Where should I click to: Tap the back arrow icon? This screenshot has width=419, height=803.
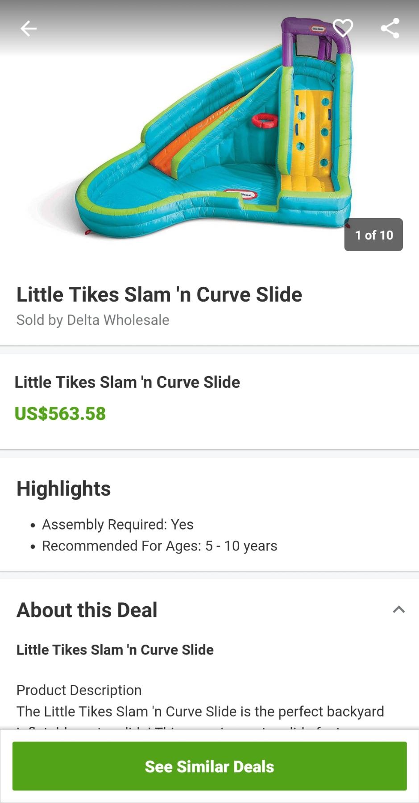29,29
